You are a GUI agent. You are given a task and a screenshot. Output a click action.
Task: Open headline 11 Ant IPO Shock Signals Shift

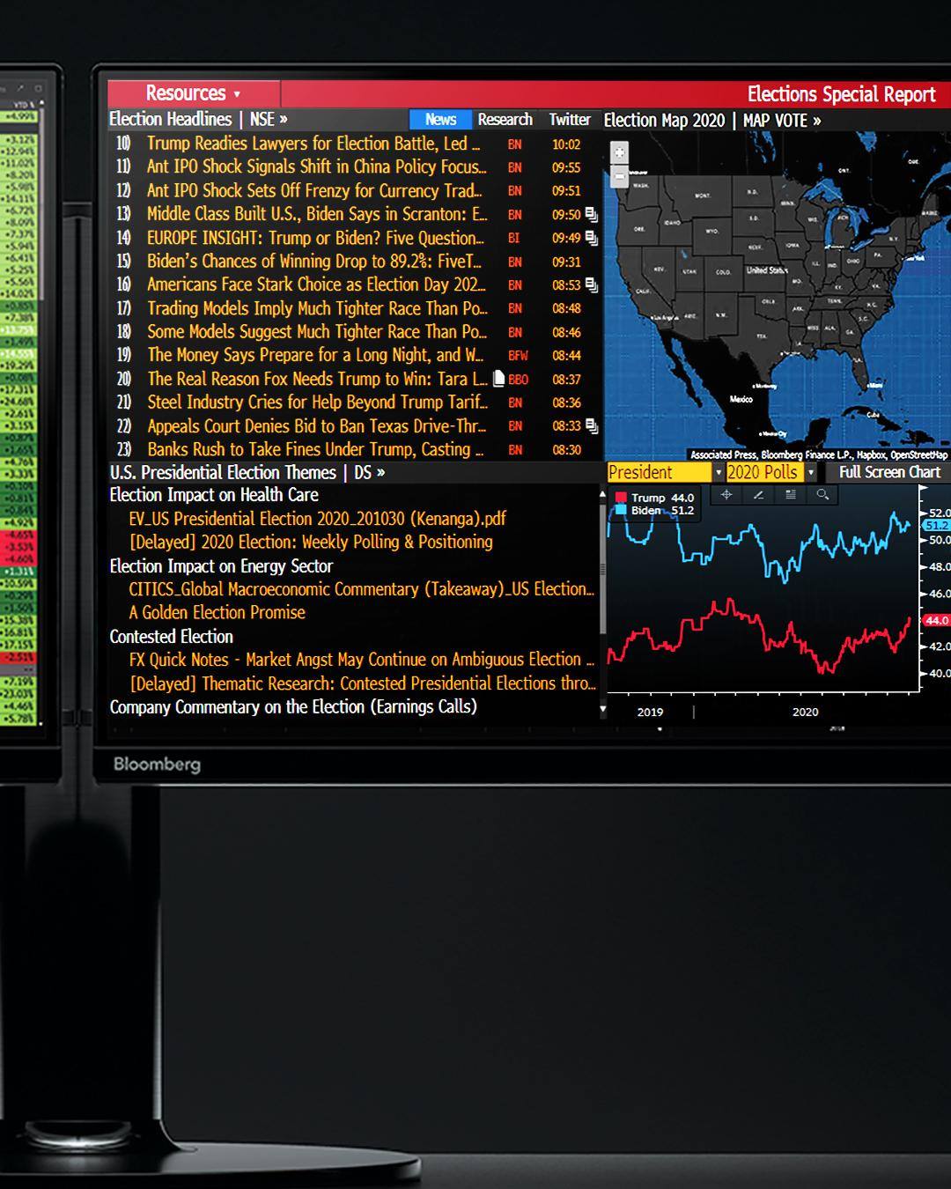pos(316,167)
